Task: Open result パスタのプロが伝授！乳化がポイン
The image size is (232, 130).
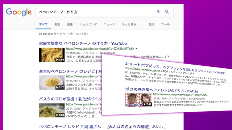Action: pos(70,99)
